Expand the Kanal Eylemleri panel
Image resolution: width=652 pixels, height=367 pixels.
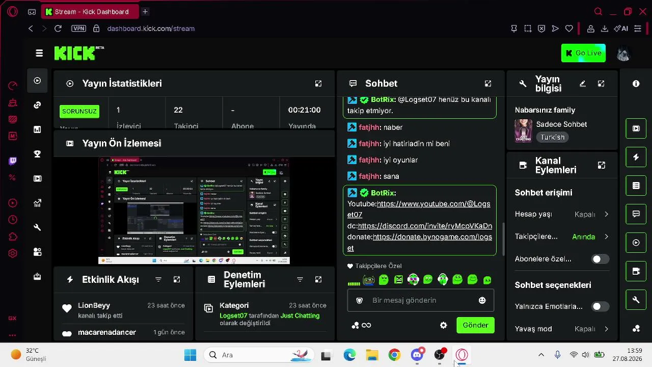coord(602,165)
